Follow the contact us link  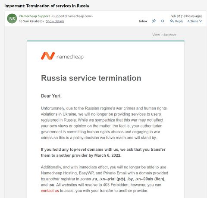click(x=50, y=191)
